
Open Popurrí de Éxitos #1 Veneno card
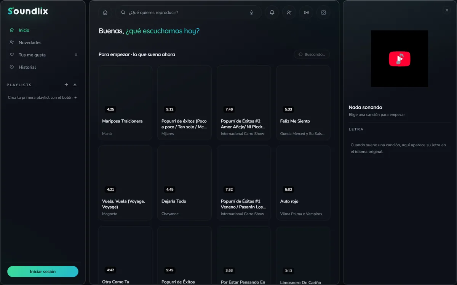[x=244, y=183]
